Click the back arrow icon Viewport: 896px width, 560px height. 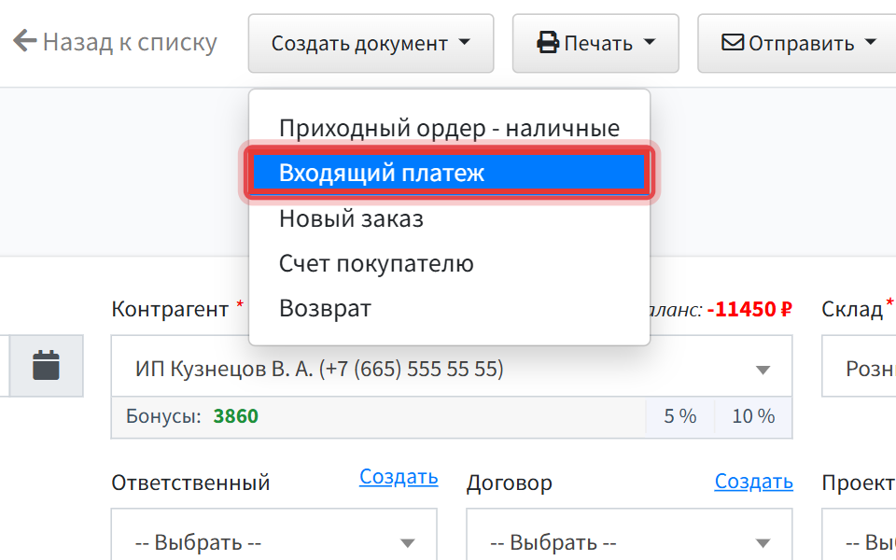(24, 41)
